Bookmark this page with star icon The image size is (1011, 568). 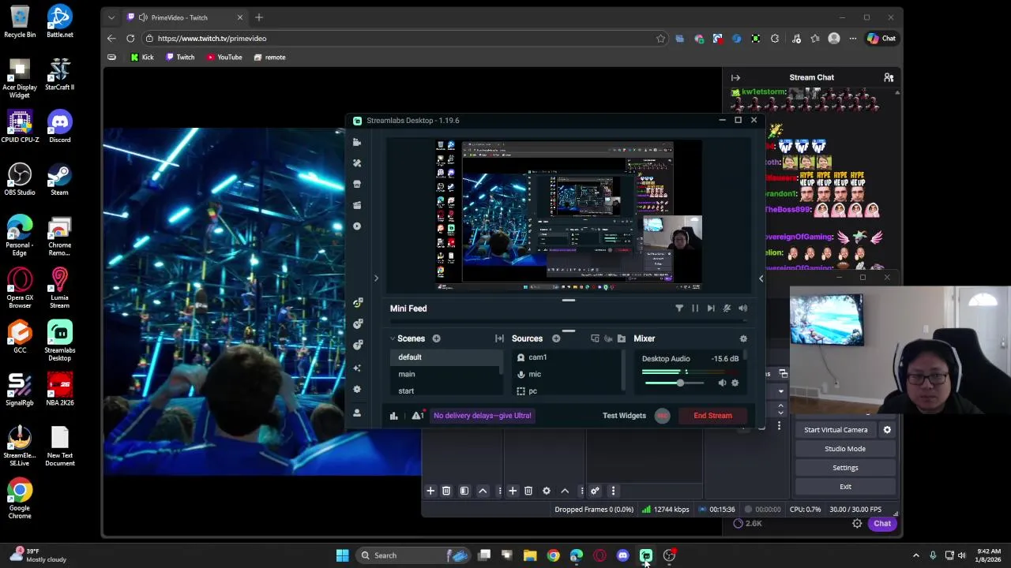(660, 38)
